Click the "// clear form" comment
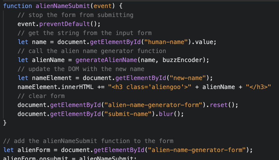 pyautogui.click(x=41, y=96)
